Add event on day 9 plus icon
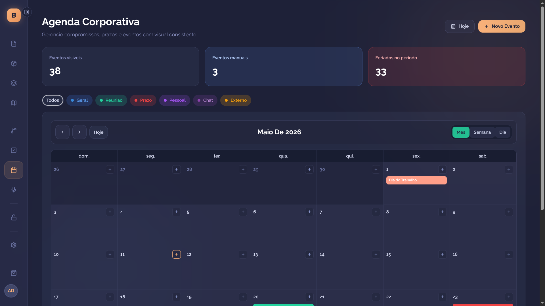Screen dimensions: 545x306 coord(509,212)
